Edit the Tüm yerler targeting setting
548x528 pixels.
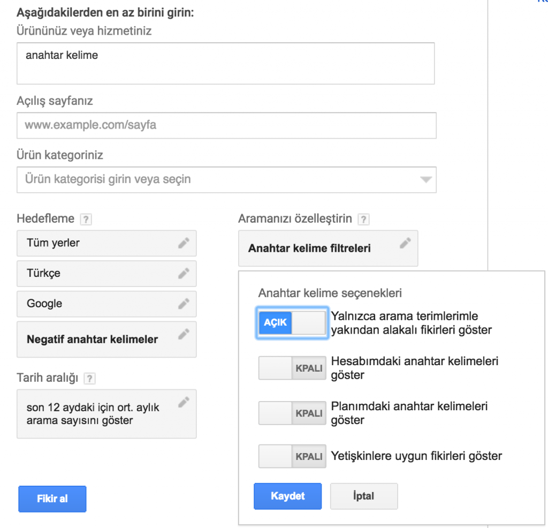click(185, 243)
